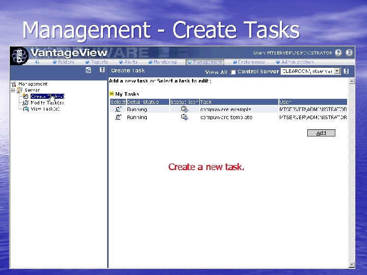Open the Preferences tab

(249, 62)
